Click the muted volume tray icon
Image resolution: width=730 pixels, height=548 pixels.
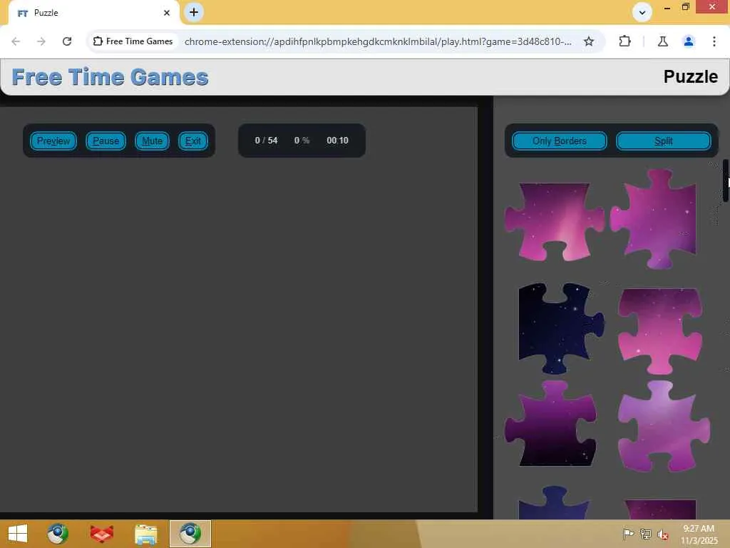coord(662,534)
